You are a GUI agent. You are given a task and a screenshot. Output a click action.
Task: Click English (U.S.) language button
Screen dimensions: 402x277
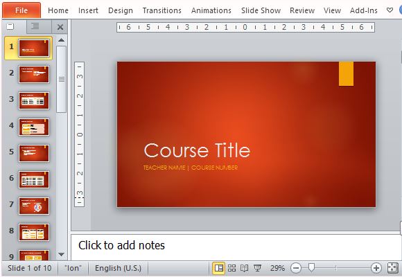[118, 268]
